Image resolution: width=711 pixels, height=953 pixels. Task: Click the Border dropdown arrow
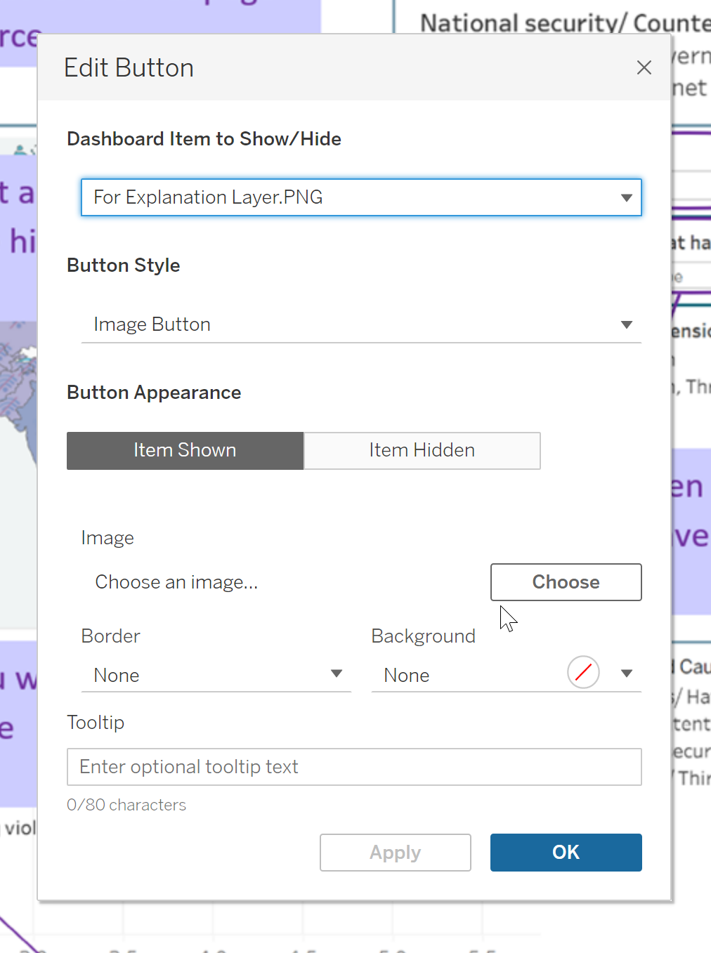[x=337, y=674]
